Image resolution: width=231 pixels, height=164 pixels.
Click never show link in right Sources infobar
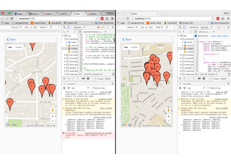coord(222,36)
